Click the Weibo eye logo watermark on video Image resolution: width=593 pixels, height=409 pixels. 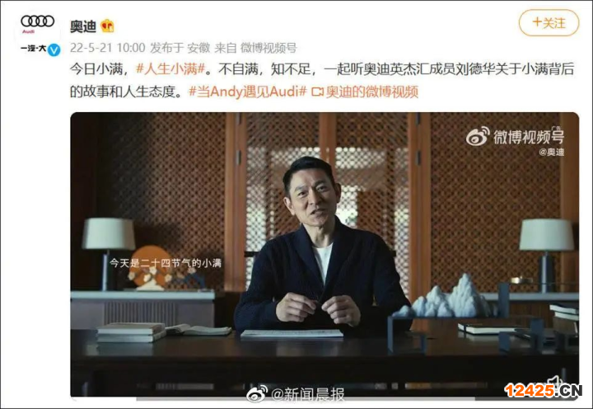477,137
